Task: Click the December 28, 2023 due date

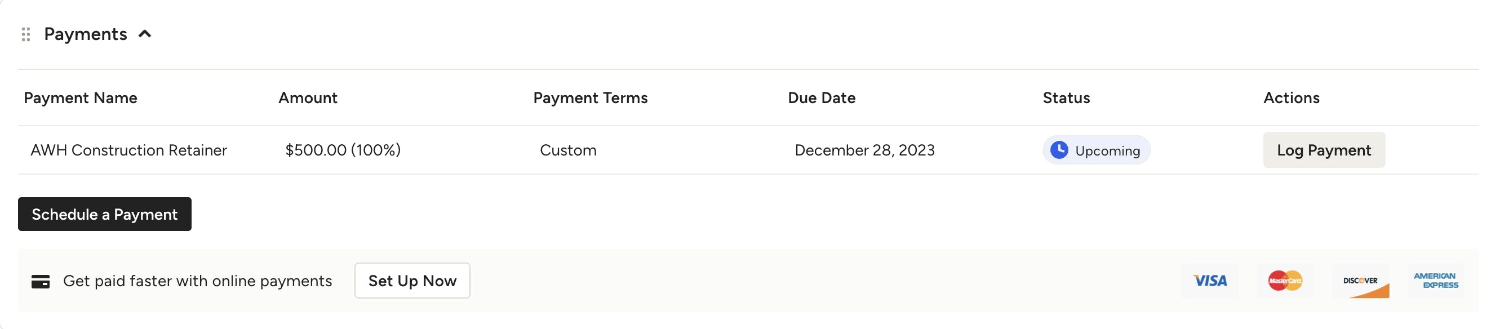Action: point(864,150)
